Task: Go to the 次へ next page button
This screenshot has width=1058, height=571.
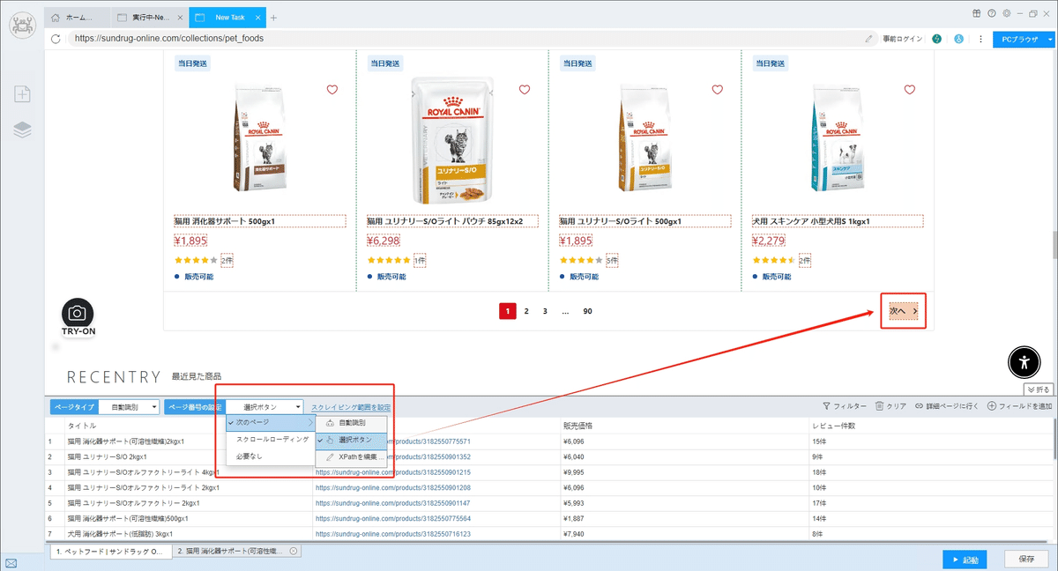Action: 903,311
